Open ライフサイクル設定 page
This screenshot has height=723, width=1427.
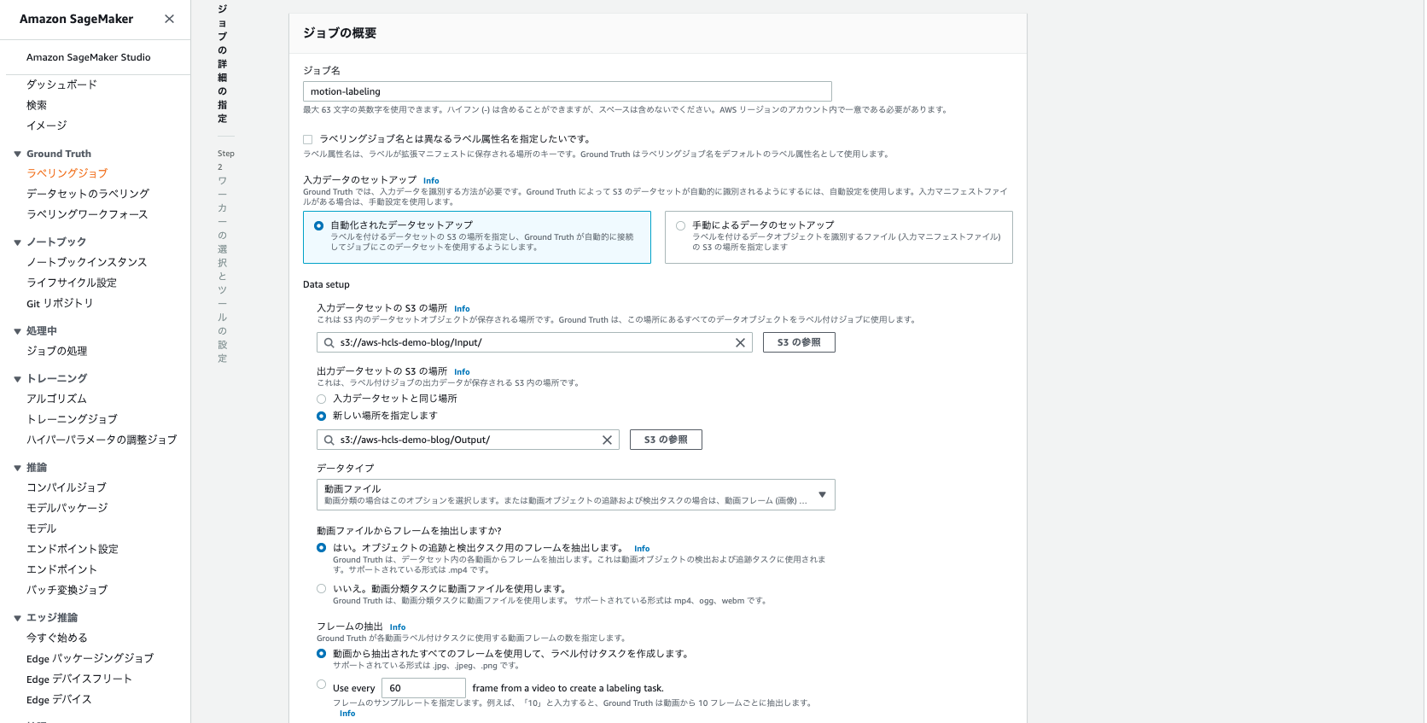72,283
